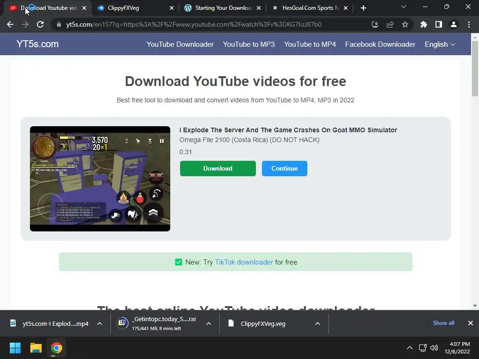
Task: View site info via the padlock icon
Action: 58,24
